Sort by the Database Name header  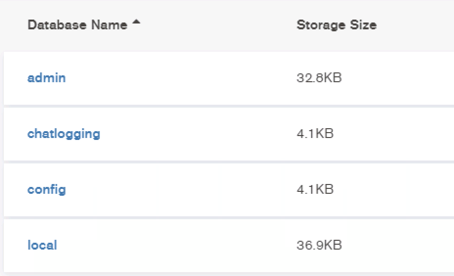[77, 25]
